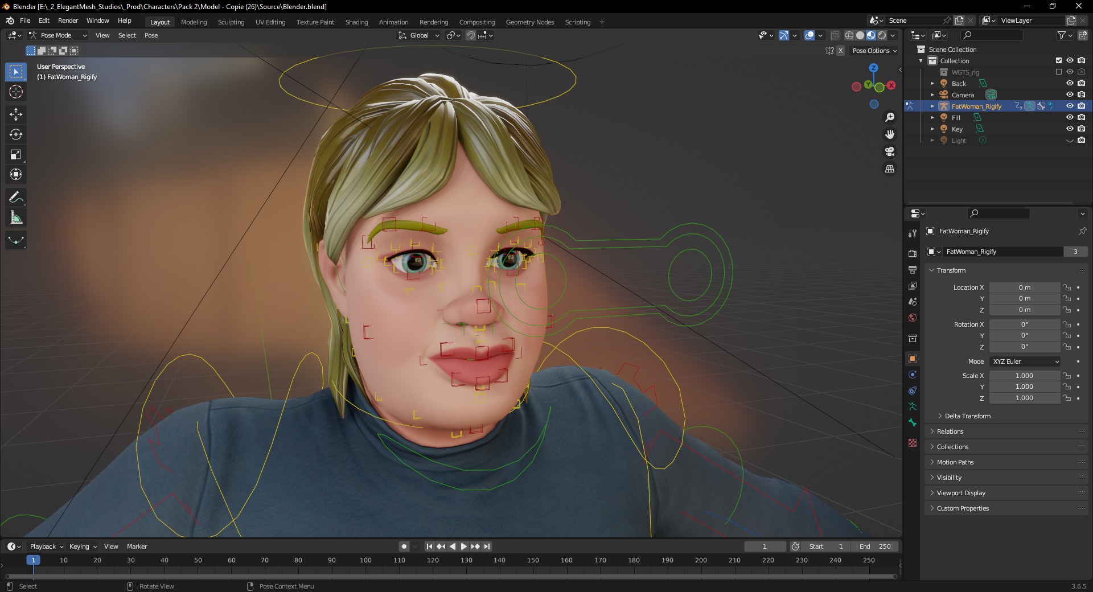
Task: Click the Scale X value field
Action: pyautogui.click(x=1024, y=376)
